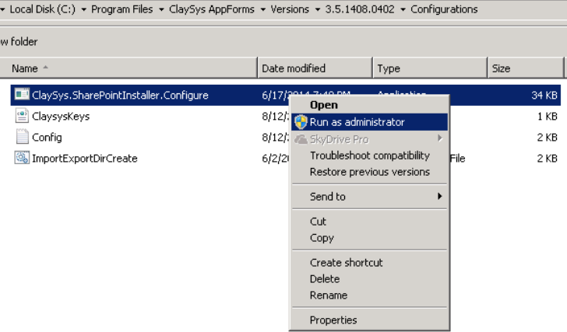
Task: Sort files by the Type column
Action: (430, 68)
